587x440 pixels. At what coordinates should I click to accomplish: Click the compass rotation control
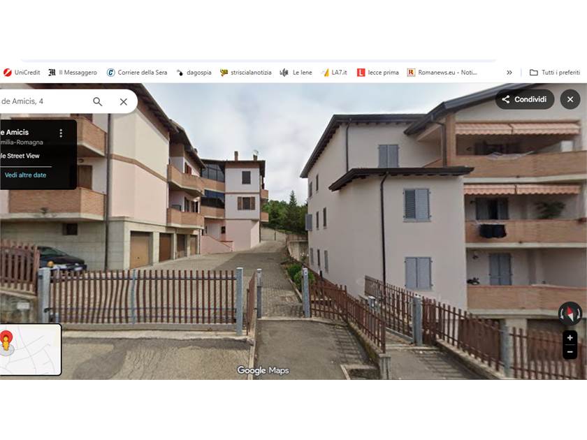[570, 313]
